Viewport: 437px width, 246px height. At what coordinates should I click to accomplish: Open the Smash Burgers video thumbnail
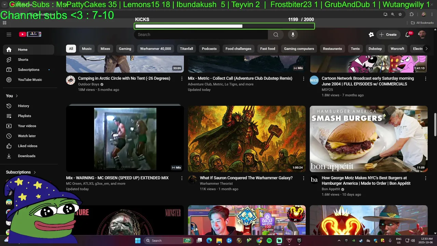369,139
